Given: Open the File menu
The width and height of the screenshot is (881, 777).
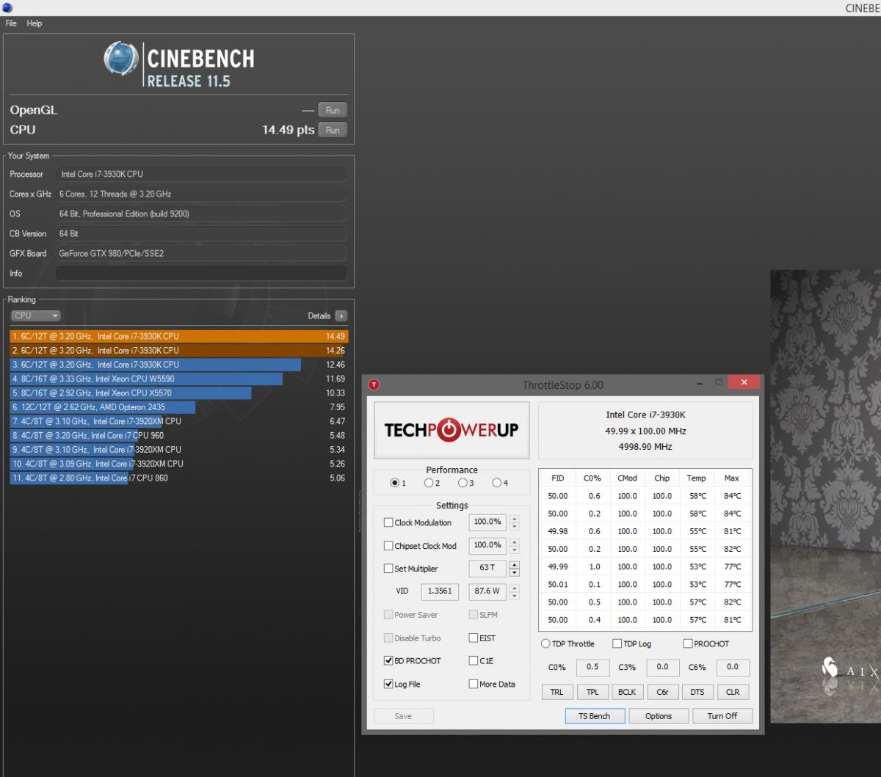Looking at the screenshot, I should click(11, 23).
